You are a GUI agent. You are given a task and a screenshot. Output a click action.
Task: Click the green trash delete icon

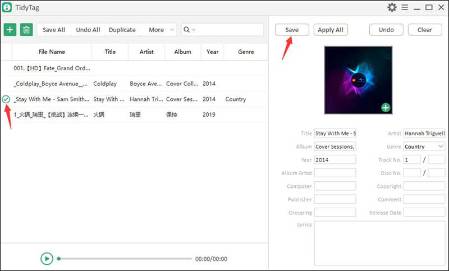click(26, 30)
